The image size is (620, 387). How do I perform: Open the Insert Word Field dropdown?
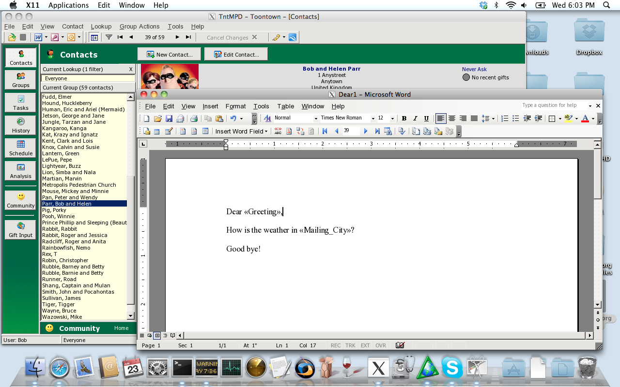(x=241, y=131)
